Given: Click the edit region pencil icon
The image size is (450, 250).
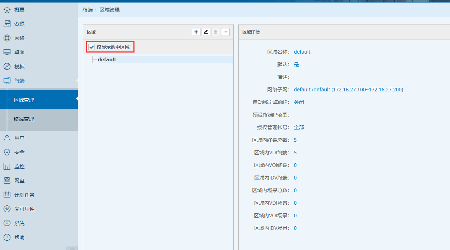Looking at the screenshot, I should (x=206, y=32).
